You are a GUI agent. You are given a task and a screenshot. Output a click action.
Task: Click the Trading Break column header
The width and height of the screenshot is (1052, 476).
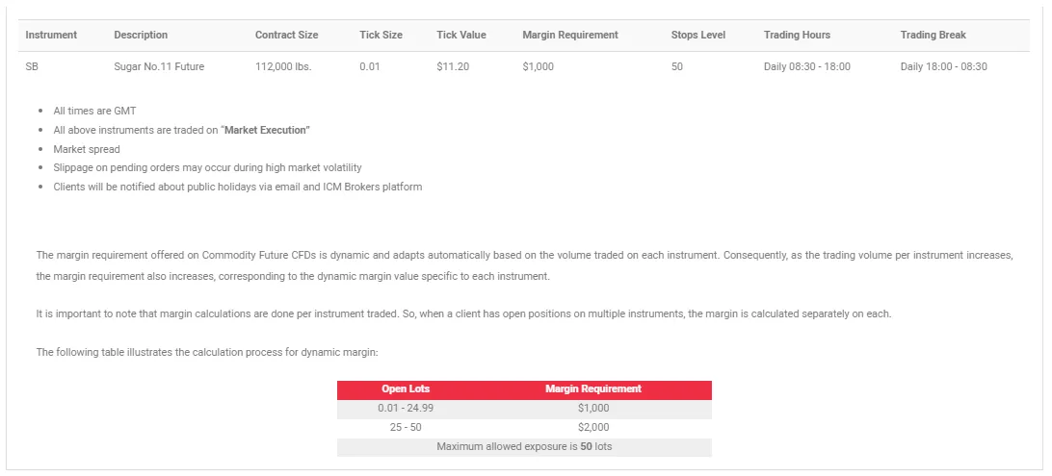pyautogui.click(x=933, y=35)
